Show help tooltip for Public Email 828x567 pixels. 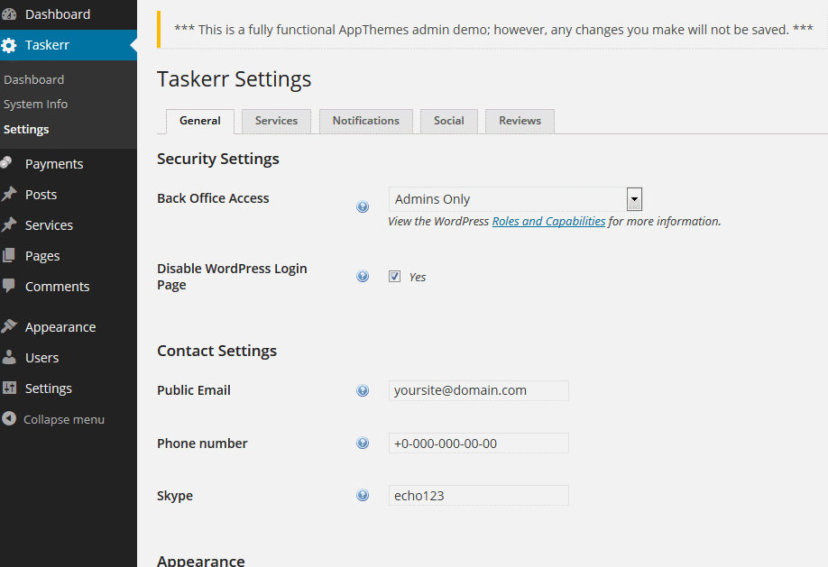[363, 390]
